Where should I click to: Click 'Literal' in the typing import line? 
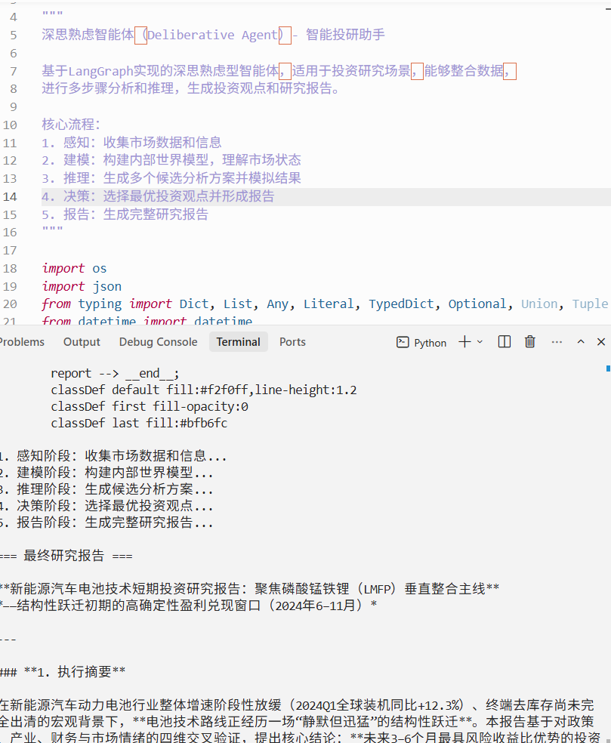click(329, 304)
